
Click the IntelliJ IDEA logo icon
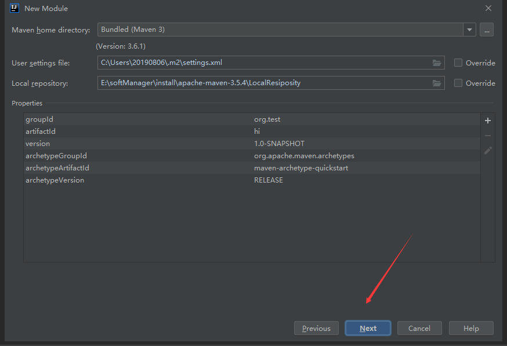[15, 8]
